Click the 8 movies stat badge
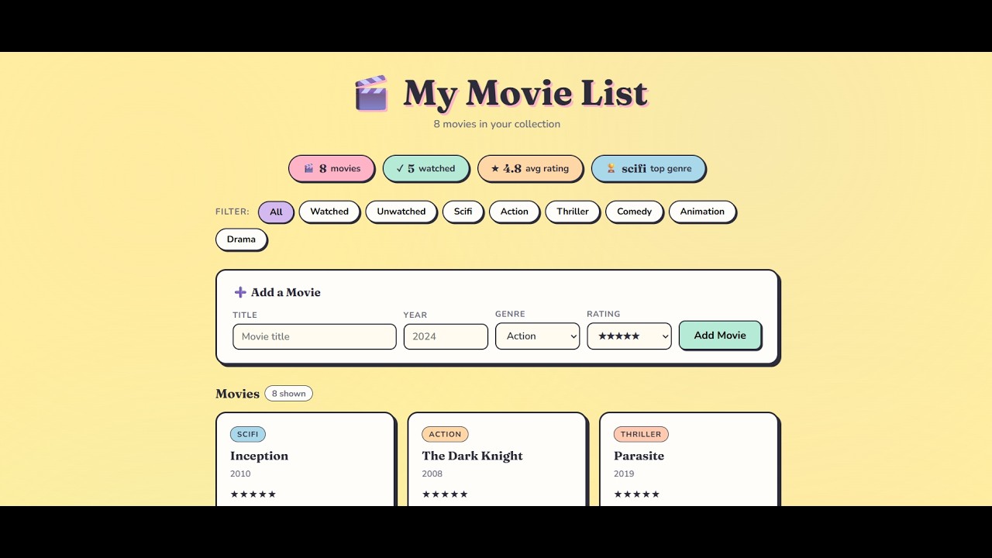This screenshot has width=992, height=558. click(332, 168)
